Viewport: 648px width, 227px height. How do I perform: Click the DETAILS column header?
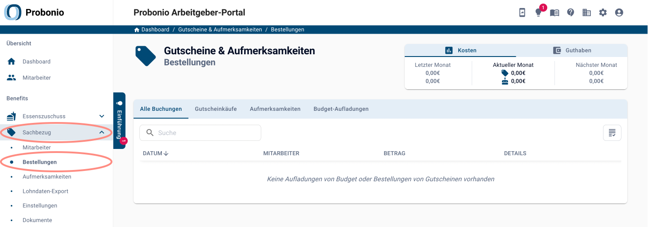515,153
